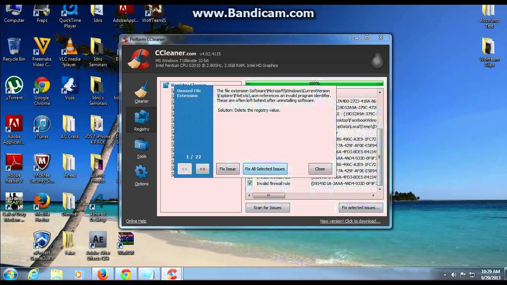This screenshot has height=285, width=507.
Task: Open Firefox from the taskbar
Action: (x=103, y=274)
